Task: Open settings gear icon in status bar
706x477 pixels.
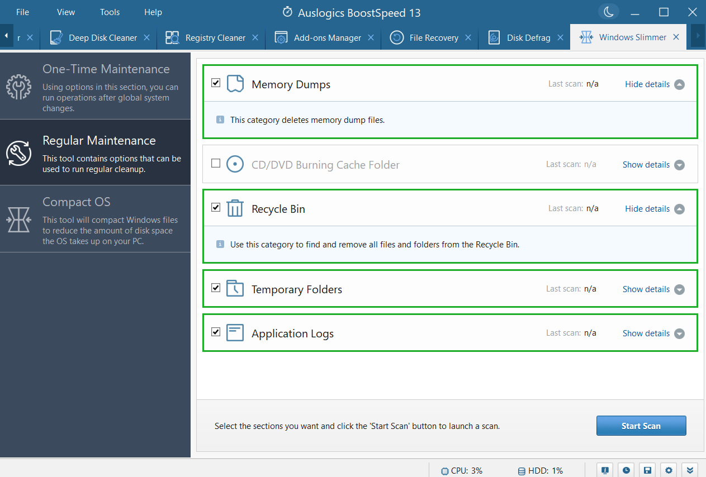Action: tap(669, 470)
